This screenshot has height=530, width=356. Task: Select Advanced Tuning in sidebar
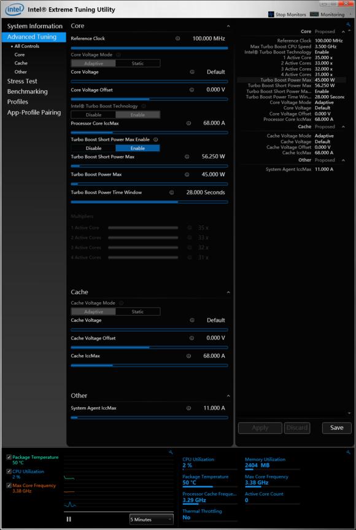pyautogui.click(x=34, y=37)
